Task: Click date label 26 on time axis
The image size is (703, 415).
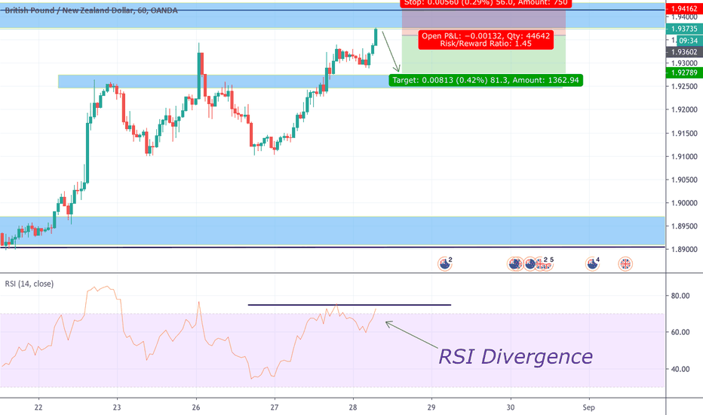Action: coord(196,407)
